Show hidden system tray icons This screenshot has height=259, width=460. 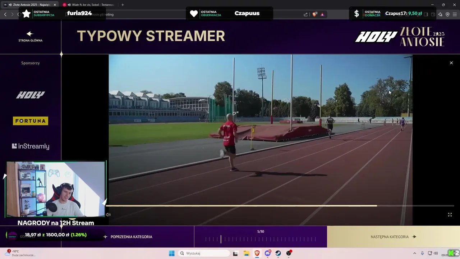(414, 253)
